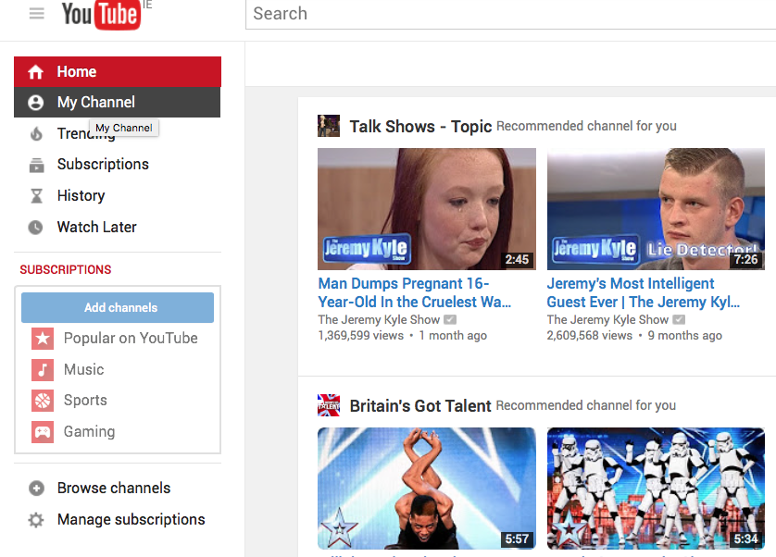Open the Music channel link
The image size is (776, 557).
point(84,369)
